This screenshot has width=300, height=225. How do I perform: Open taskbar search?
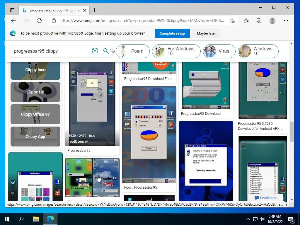point(21,219)
